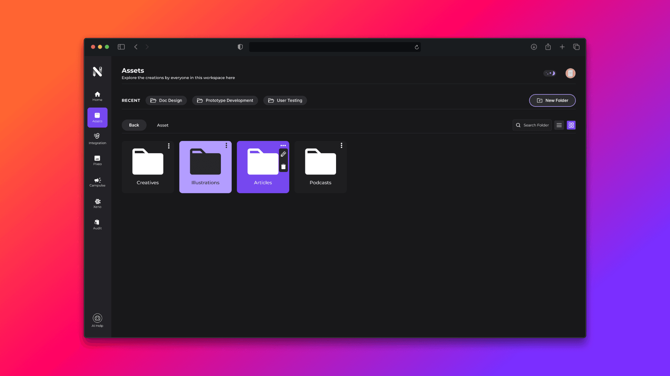670x376 pixels.
Task: Open options menu on Illustrations folder
Action: [226, 146]
